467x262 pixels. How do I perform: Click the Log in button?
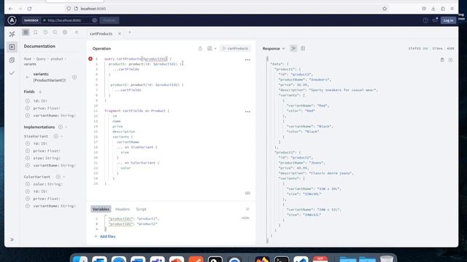click(448, 20)
